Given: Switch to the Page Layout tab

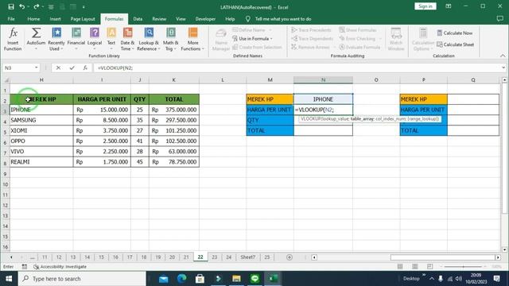Looking at the screenshot, I should pyautogui.click(x=83, y=19).
